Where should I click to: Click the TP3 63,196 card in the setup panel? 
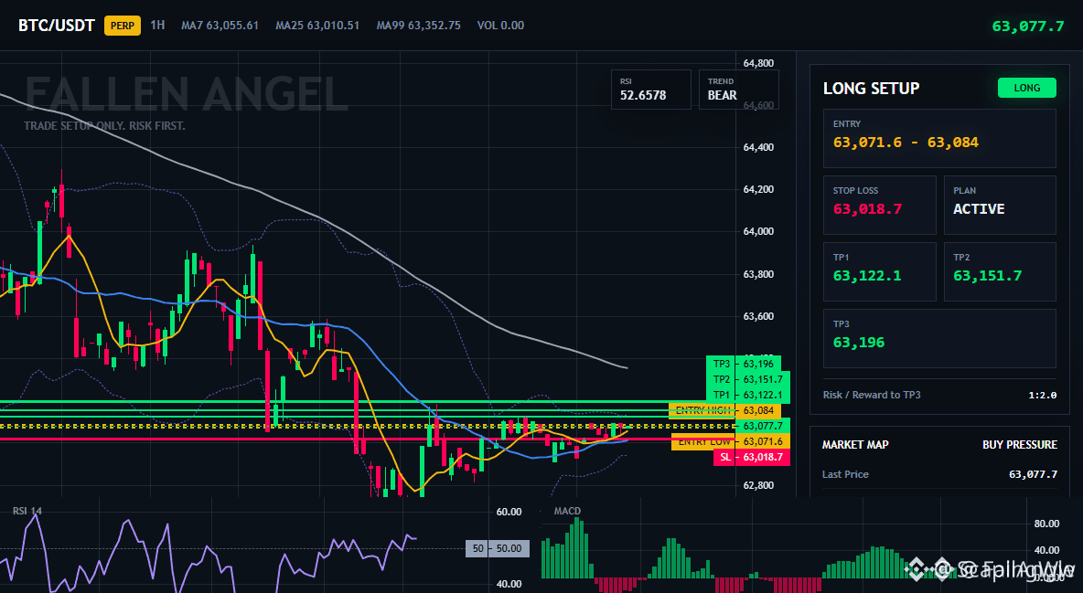click(939, 338)
